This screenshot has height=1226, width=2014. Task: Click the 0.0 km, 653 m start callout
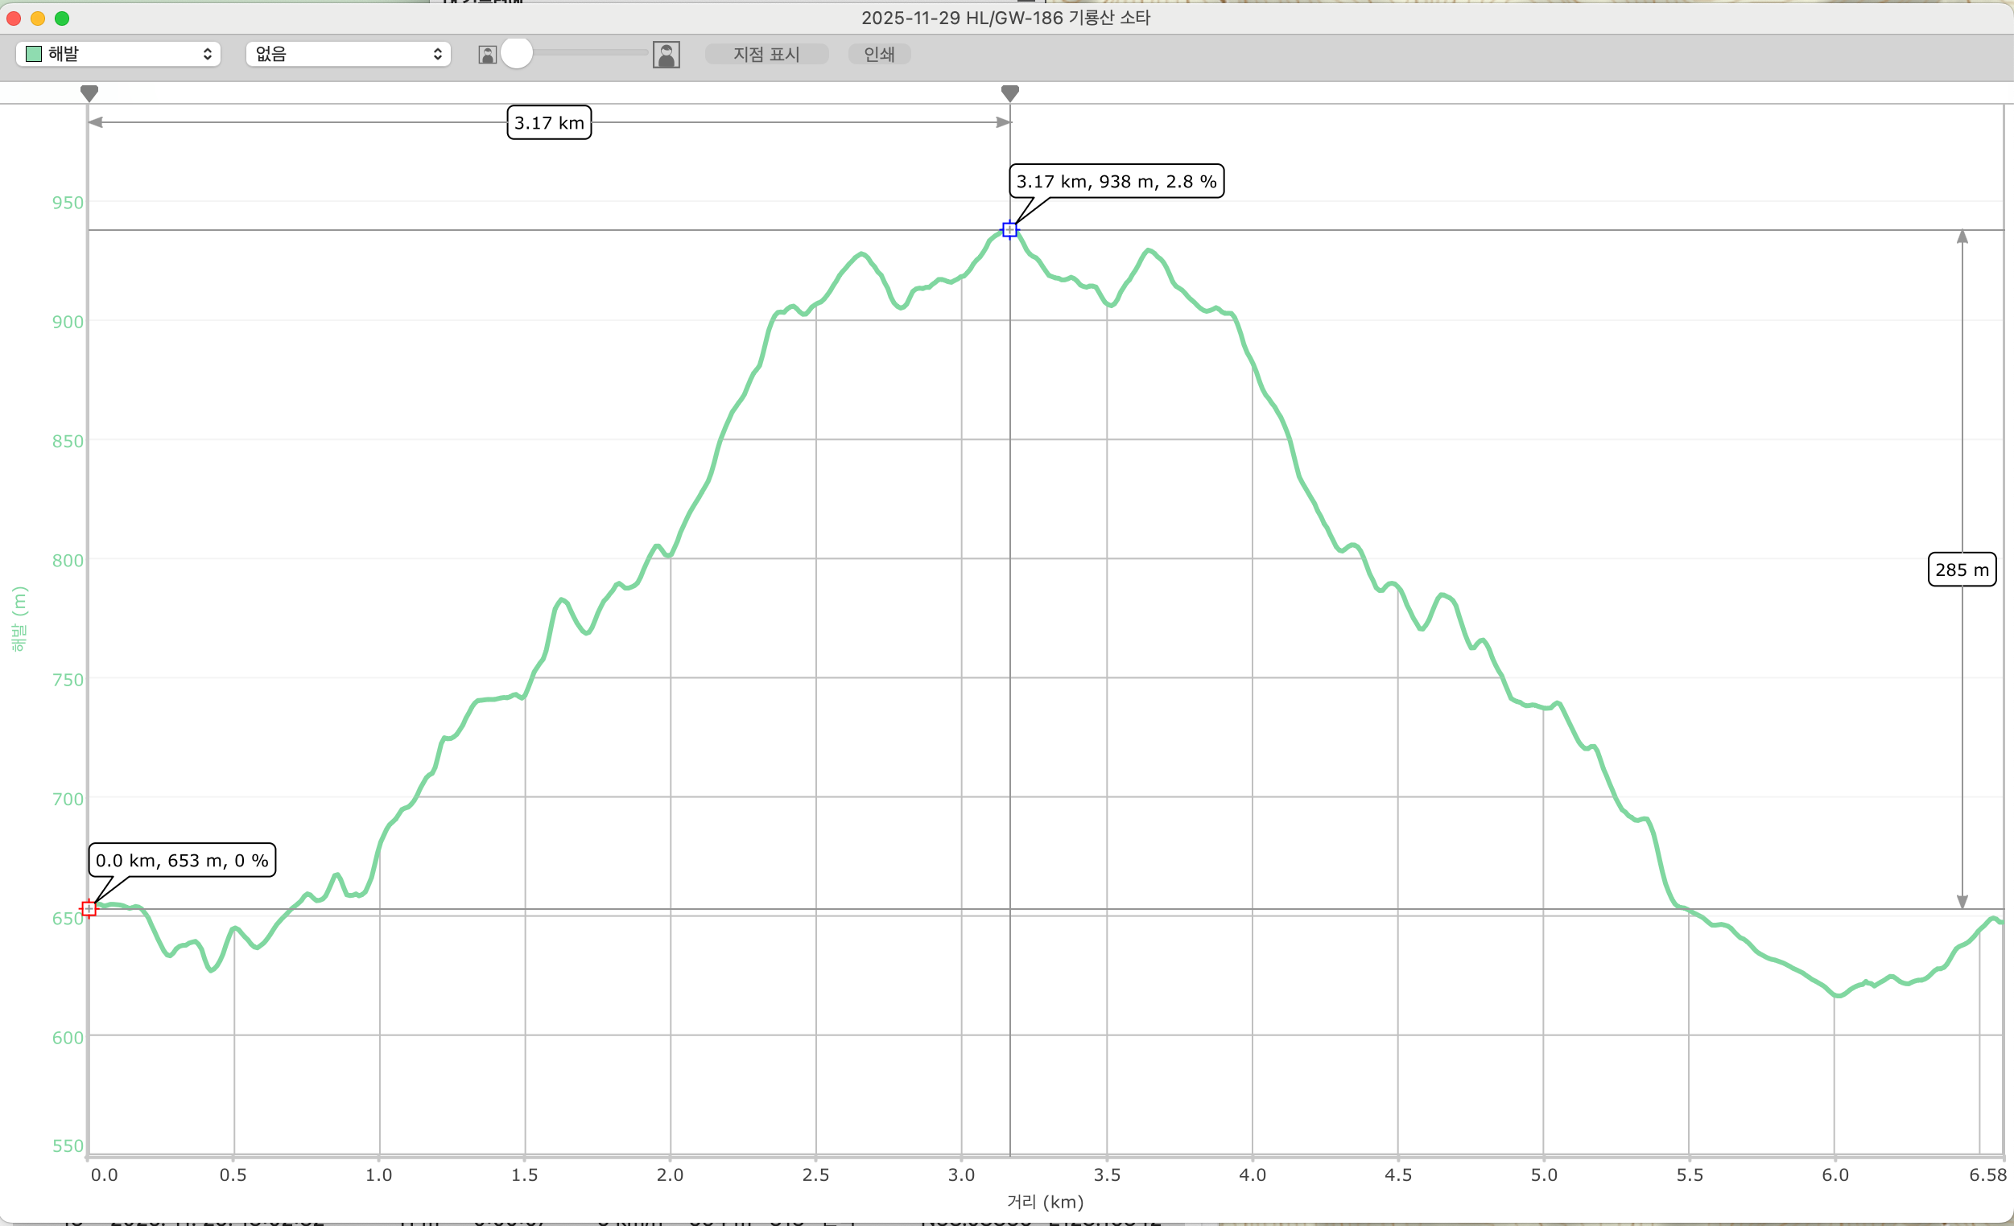(x=181, y=860)
